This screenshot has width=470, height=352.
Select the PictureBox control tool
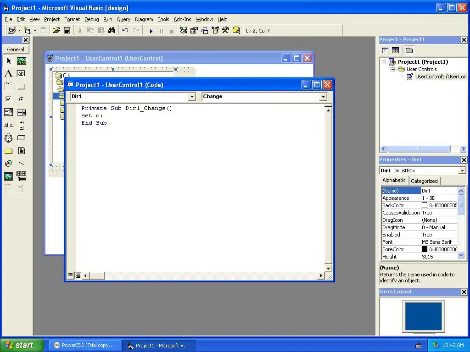(21, 61)
